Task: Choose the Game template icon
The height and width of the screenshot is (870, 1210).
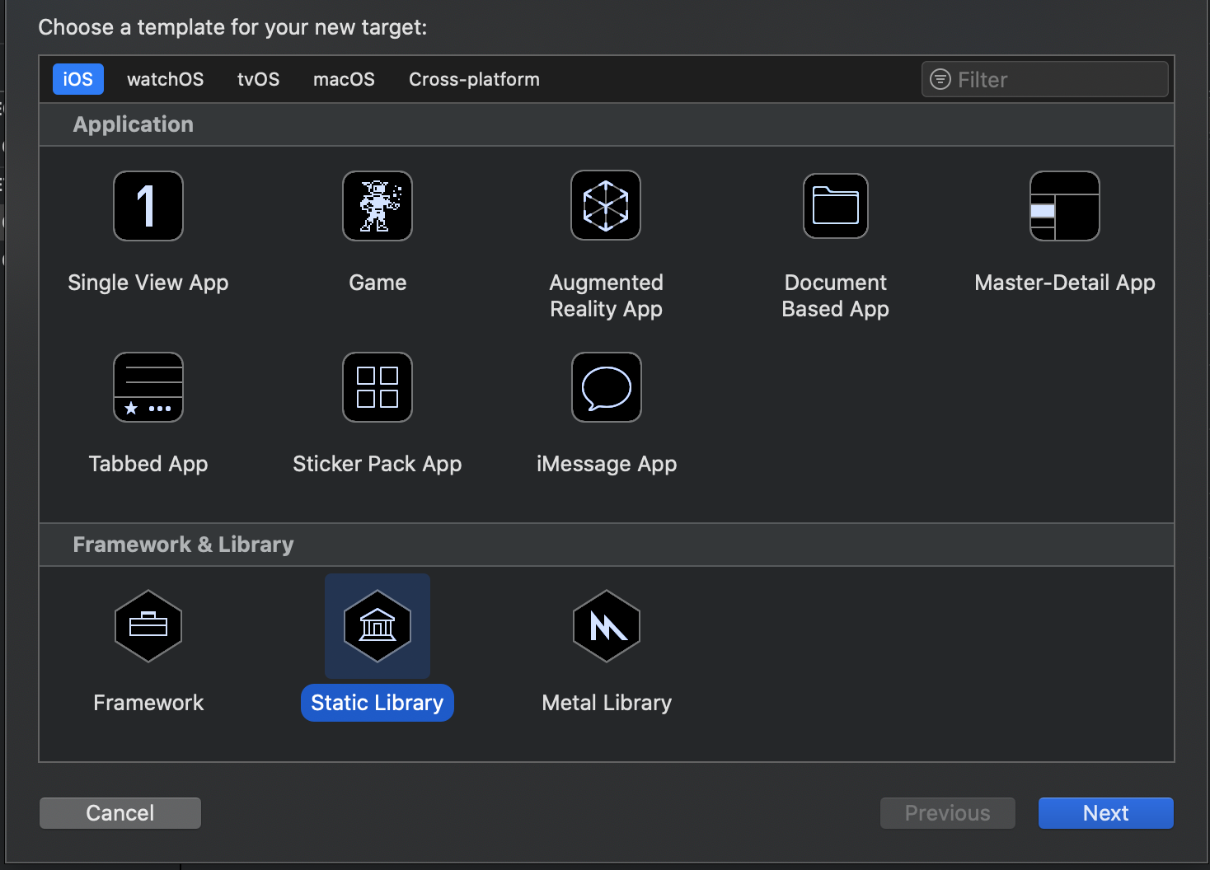Action: (378, 206)
